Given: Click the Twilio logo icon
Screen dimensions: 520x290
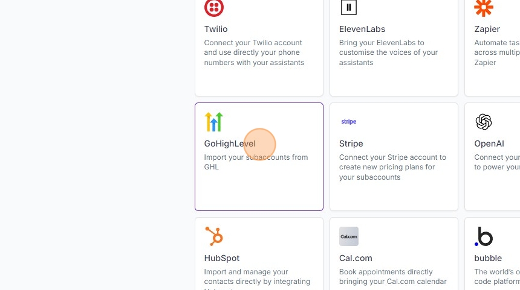Looking at the screenshot, I should [214, 8].
